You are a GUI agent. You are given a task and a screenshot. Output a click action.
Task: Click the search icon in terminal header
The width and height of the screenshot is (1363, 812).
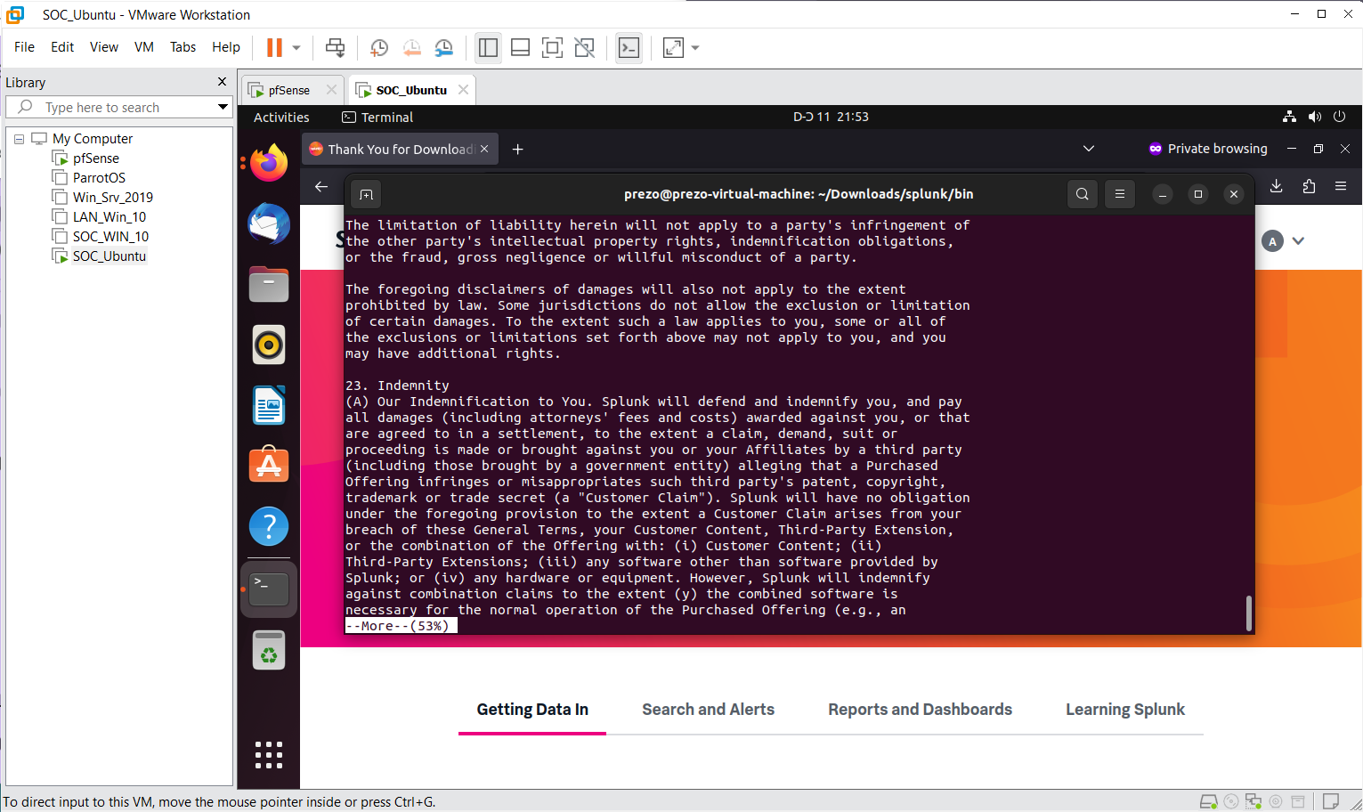1083,194
